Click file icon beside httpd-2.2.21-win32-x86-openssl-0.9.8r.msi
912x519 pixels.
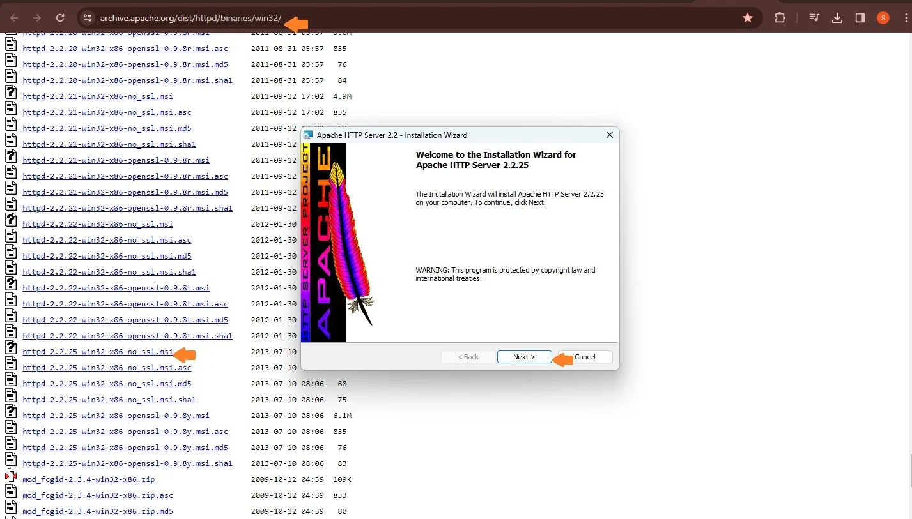pos(11,156)
